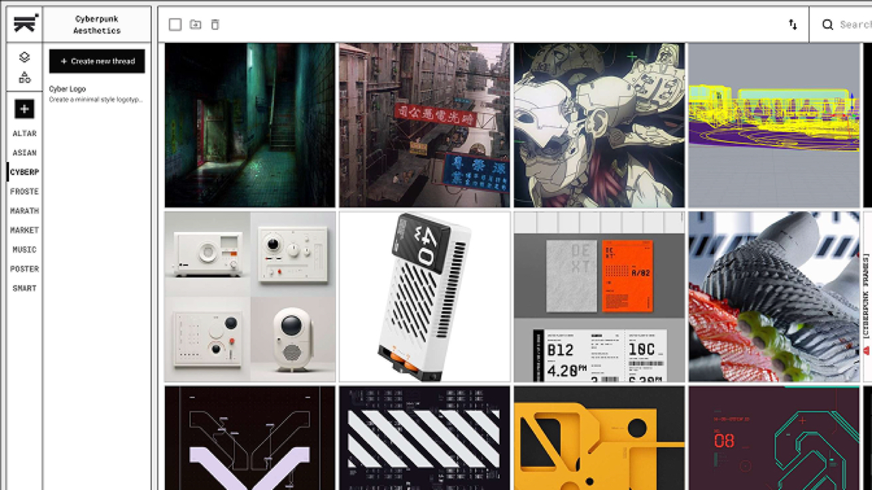The width and height of the screenshot is (872, 490).
Task: Click the app logo in top-left corner
Action: tap(25, 24)
